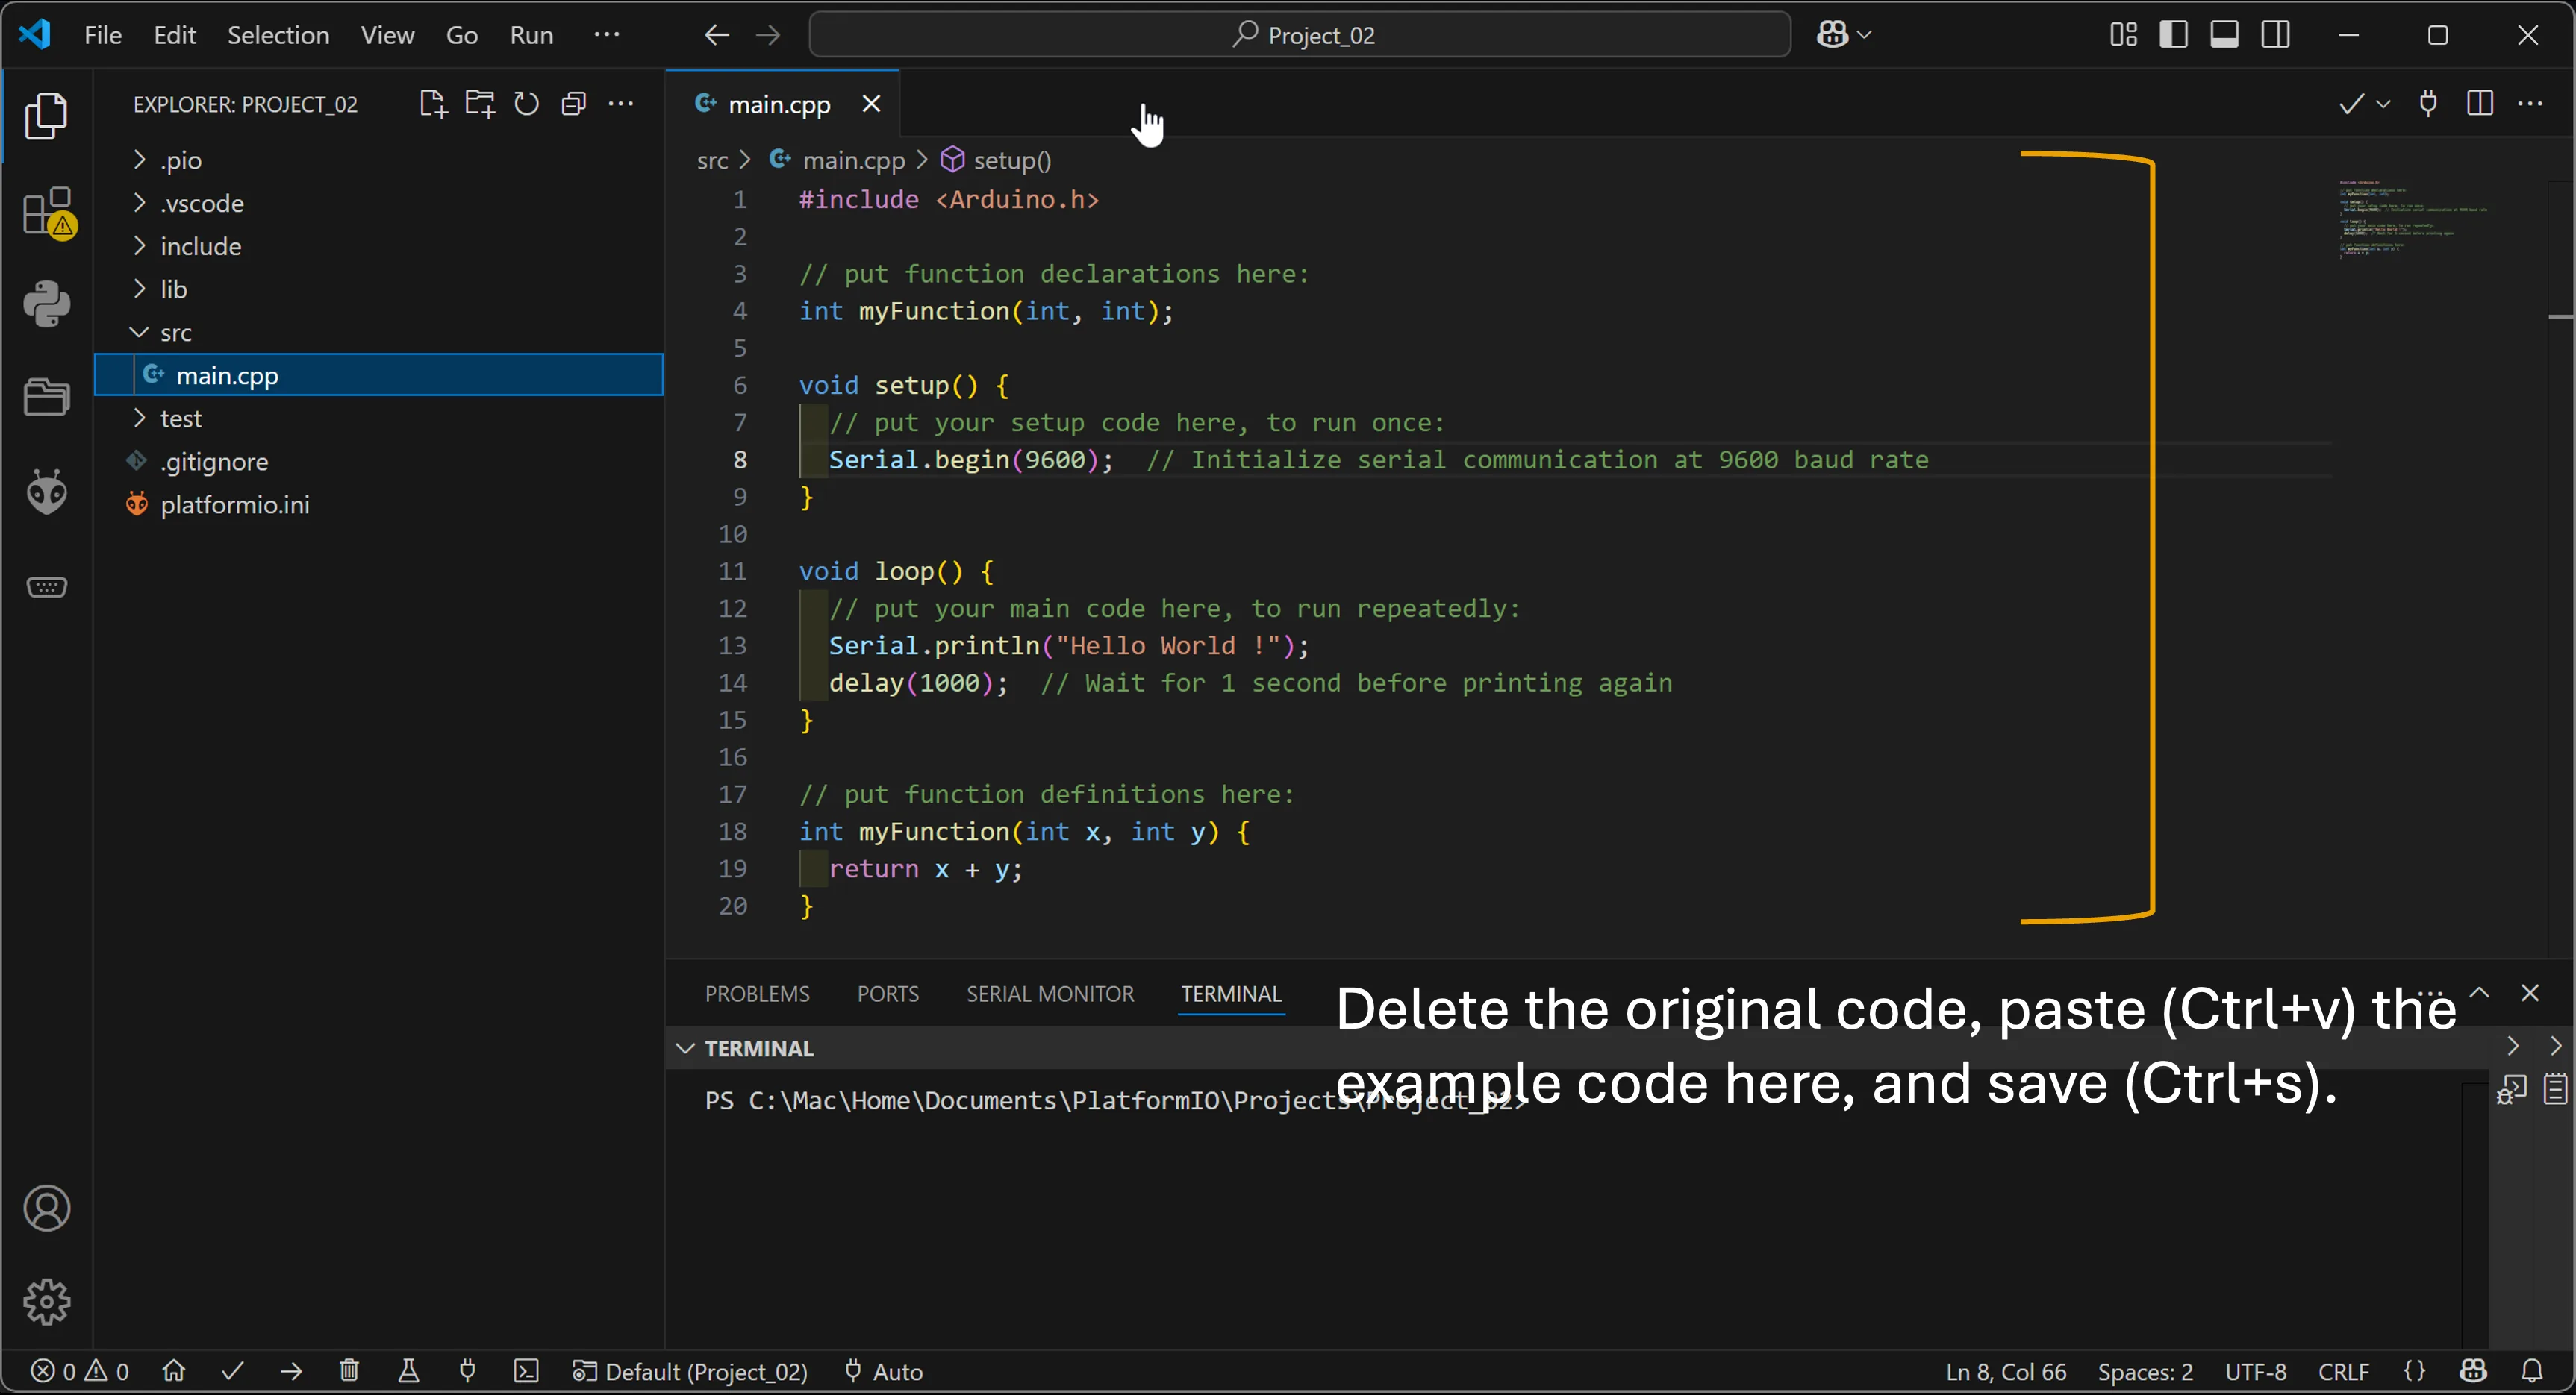Open the Selection menu

click(278, 35)
